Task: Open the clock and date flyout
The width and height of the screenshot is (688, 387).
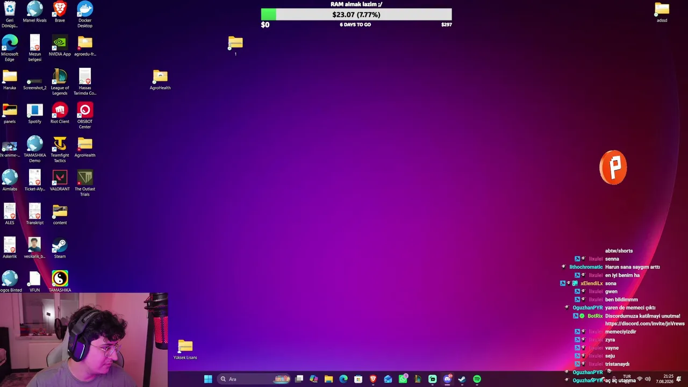Action: 665,379
